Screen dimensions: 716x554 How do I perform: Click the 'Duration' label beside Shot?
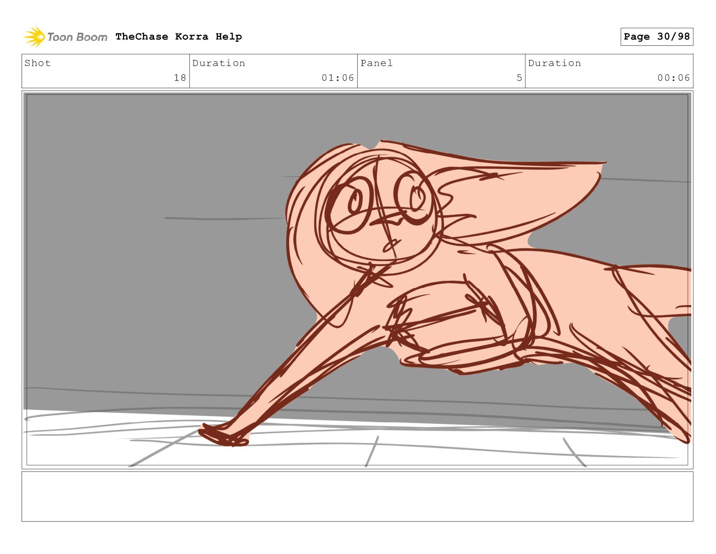tap(219, 63)
